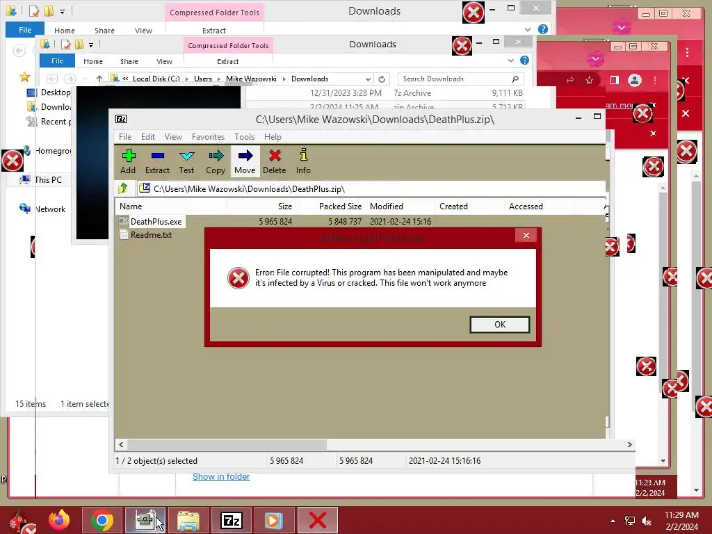Image resolution: width=712 pixels, height=534 pixels.
Task: Open Firefox from the taskbar
Action: click(x=59, y=520)
